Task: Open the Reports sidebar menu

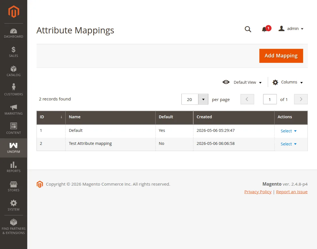Action: click(14, 167)
